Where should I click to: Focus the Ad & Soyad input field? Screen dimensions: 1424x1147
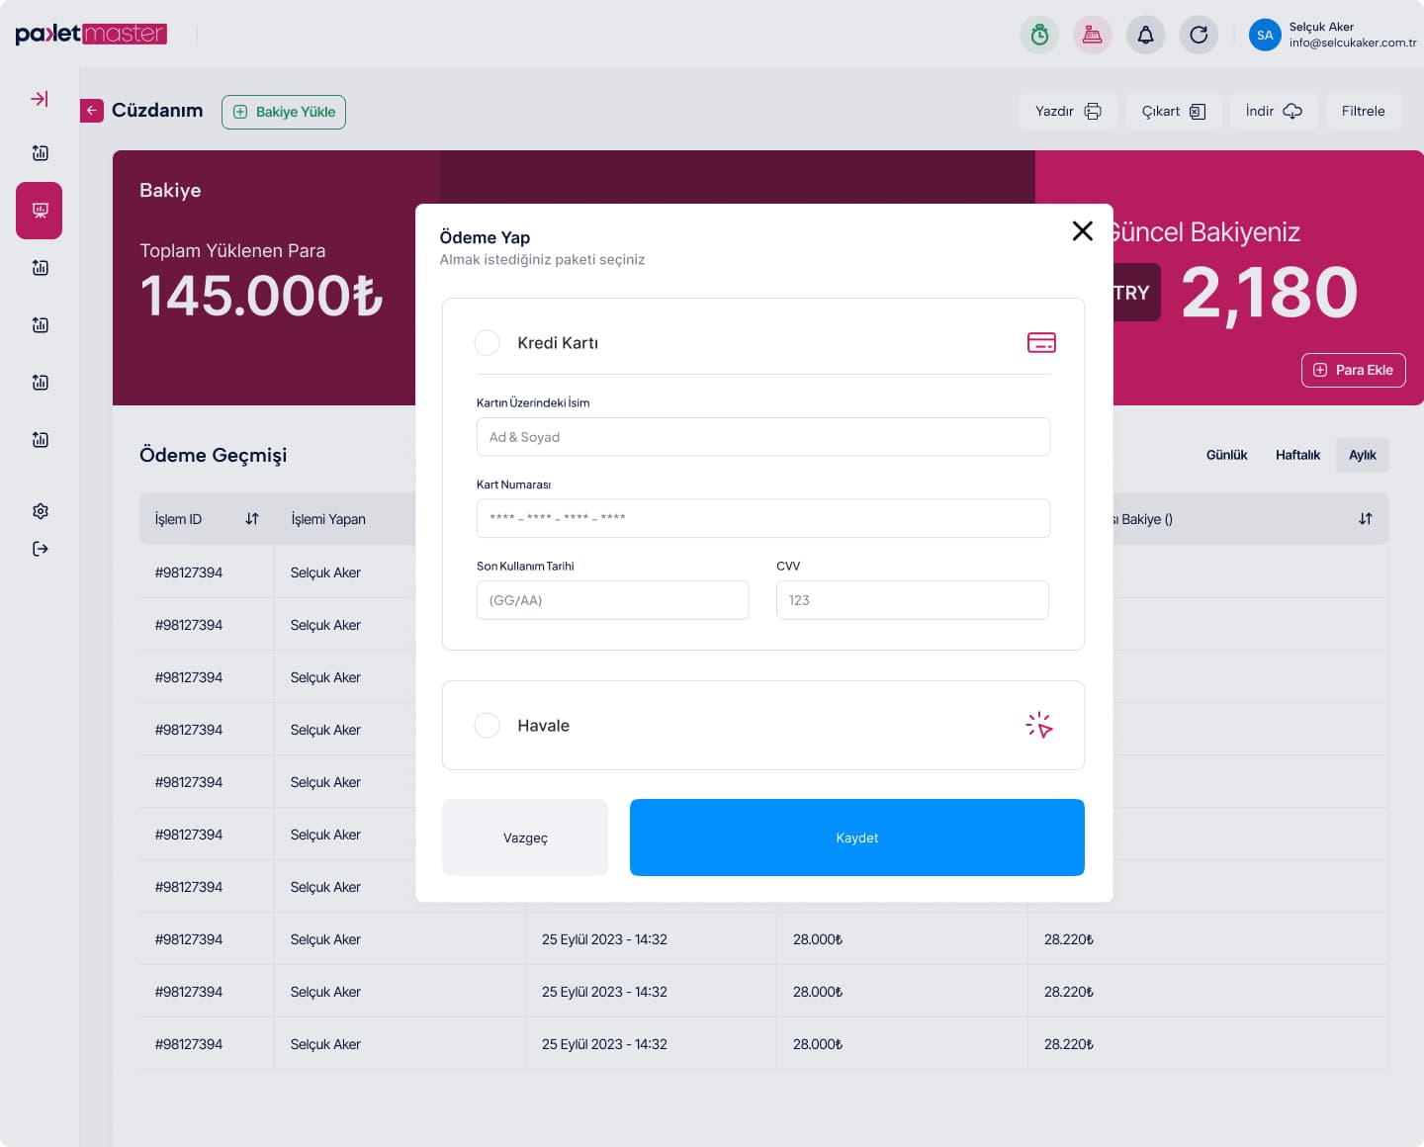[763, 437]
